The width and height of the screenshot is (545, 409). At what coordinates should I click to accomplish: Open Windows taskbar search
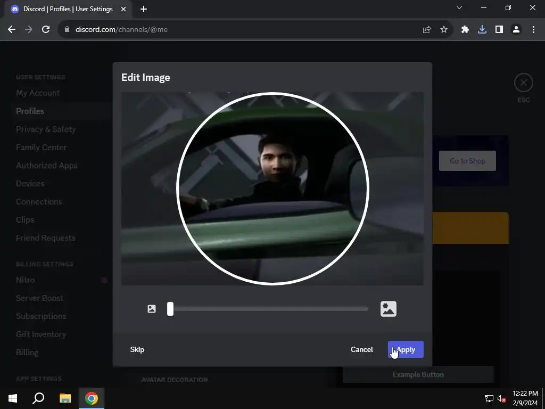[x=38, y=398]
